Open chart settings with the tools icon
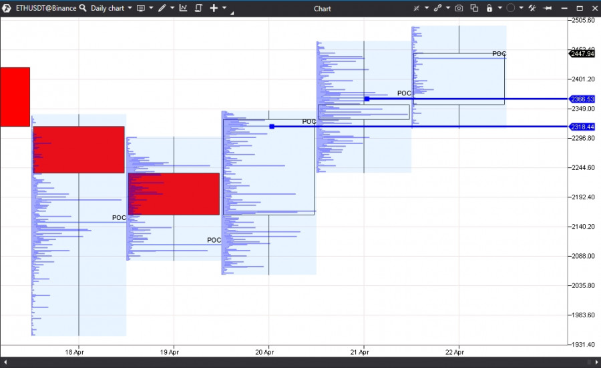This screenshot has height=368, width=601. coord(532,8)
